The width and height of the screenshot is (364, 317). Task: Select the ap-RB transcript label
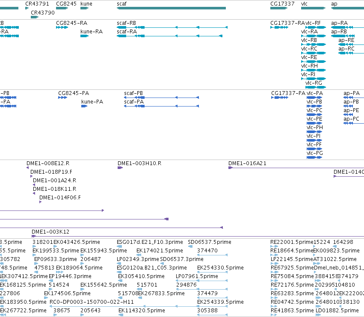tap(339, 31)
